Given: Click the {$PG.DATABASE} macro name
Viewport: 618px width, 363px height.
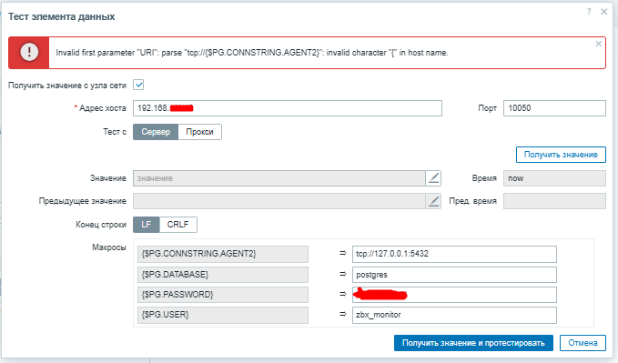Looking at the screenshot, I should (x=223, y=275).
